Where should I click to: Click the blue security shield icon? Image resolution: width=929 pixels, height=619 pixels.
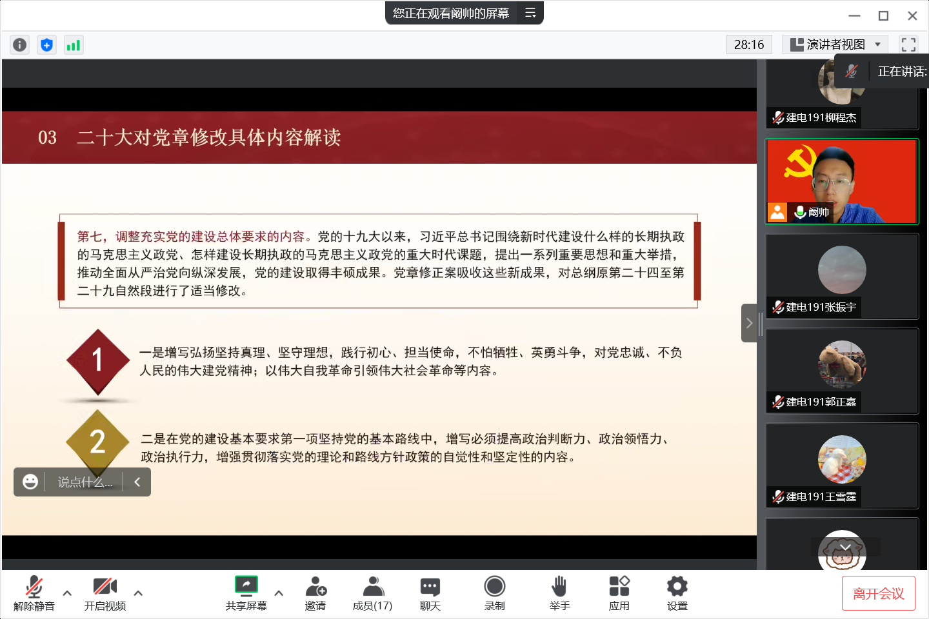click(x=46, y=44)
